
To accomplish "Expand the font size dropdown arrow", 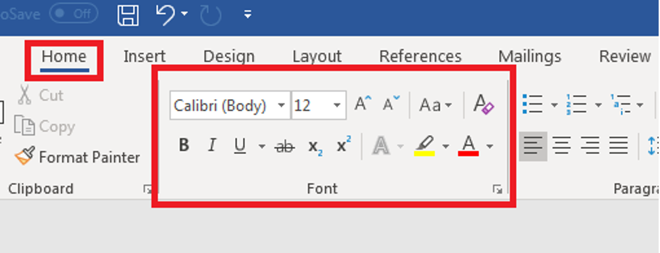I will [x=336, y=105].
